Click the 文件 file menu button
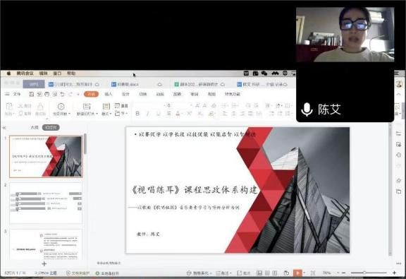Screen dimensions: 406x279 (x=17, y=94)
